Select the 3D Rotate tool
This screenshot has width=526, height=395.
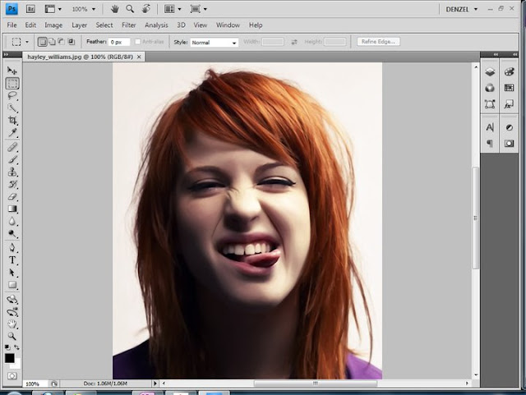tap(12, 299)
